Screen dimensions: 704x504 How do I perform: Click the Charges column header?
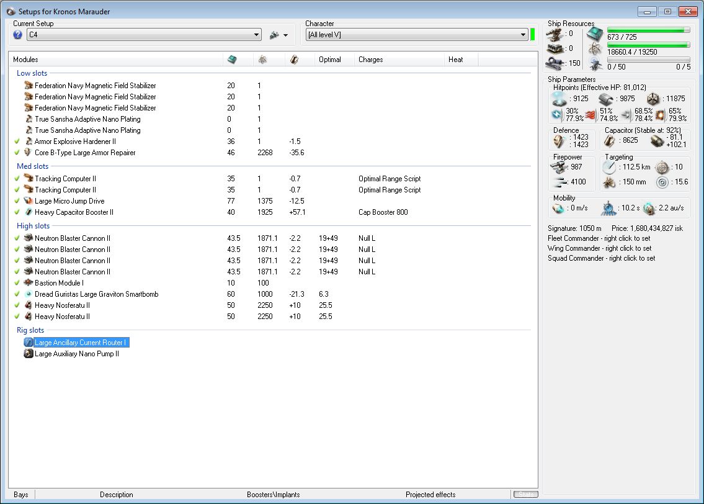click(x=399, y=60)
